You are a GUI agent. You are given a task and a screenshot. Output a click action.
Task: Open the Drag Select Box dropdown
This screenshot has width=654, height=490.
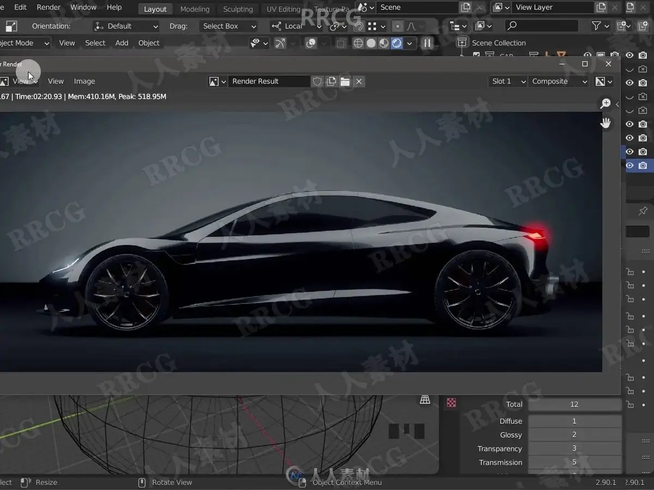(229, 26)
